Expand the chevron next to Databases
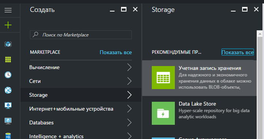Screen dimensions: 264x139 (x=129, y=122)
